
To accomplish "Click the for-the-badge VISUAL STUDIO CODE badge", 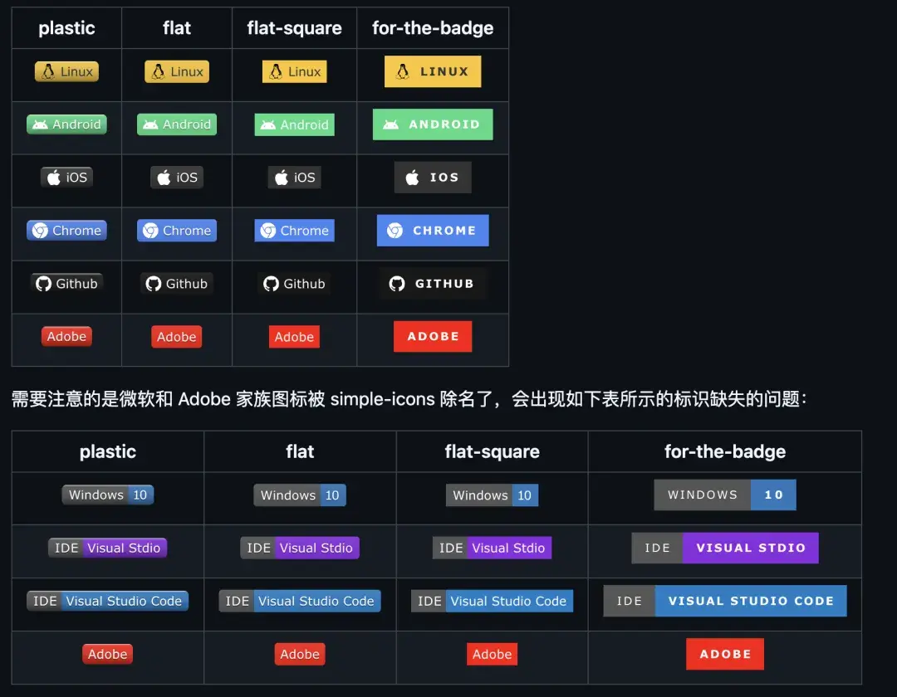I will click(725, 601).
